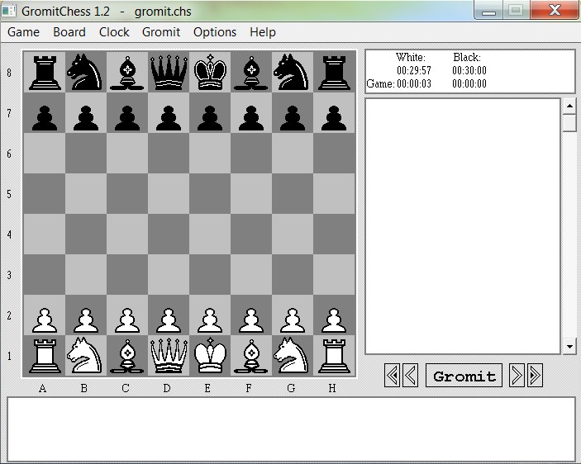Screen dimensions: 581x464
Task: Pick the black pawn on B7
Action: pyautogui.click(x=86, y=118)
